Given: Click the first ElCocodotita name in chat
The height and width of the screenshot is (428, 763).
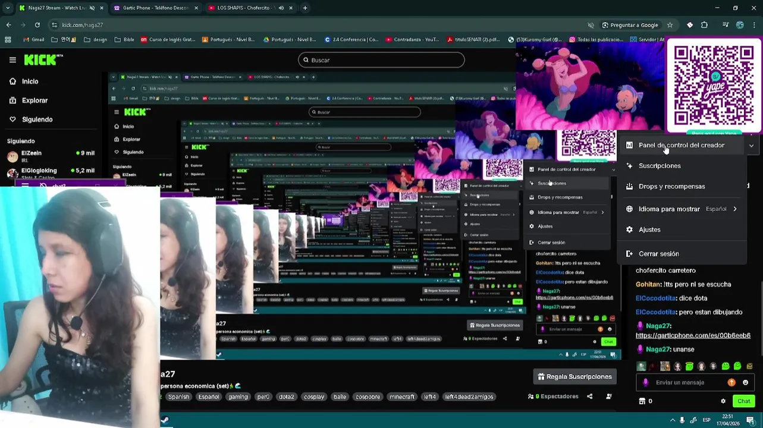Looking at the screenshot, I should coord(656,298).
